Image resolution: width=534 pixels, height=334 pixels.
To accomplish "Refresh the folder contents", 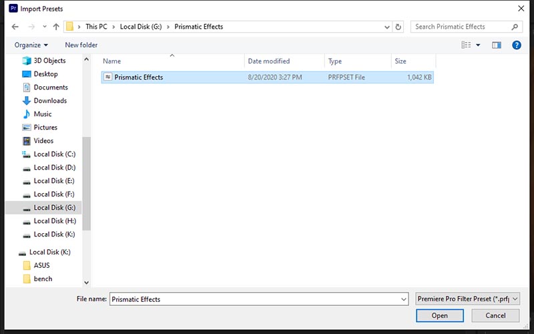I will point(398,27).
